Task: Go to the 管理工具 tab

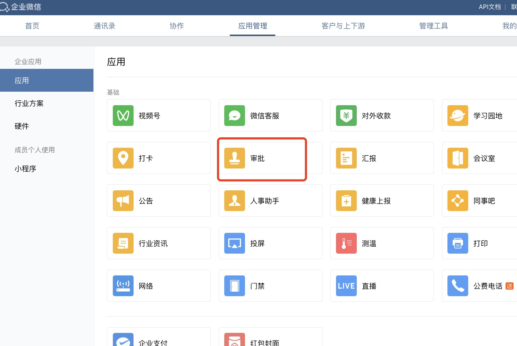Action: pos(434,26)
